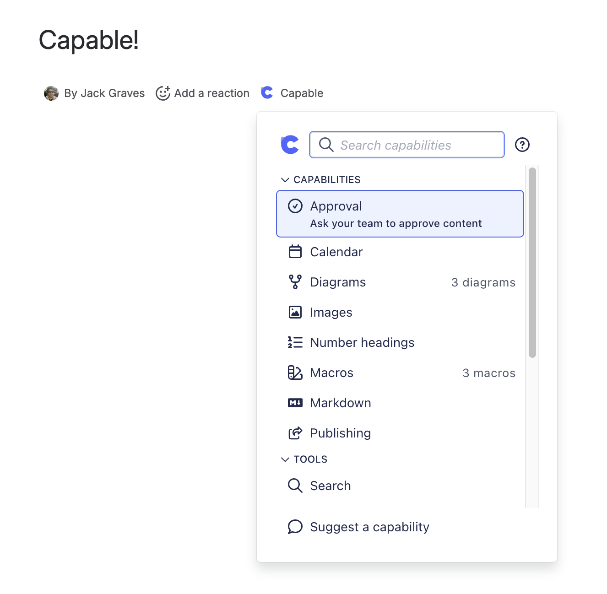The width and height of the screenshot is (607, 594).
Task: Click Suggest a capability
Action: [369, 527]
